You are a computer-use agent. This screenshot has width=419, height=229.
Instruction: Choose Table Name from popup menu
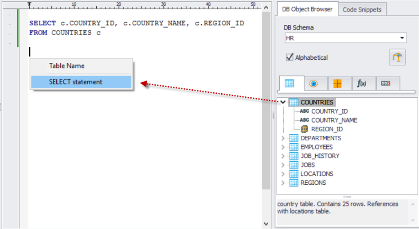[81, 66]
